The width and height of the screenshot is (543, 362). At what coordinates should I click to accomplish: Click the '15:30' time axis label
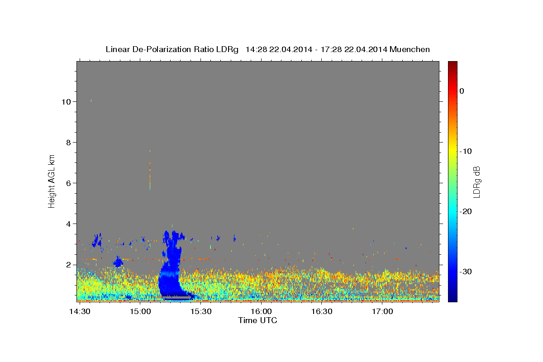coord(200,312)
